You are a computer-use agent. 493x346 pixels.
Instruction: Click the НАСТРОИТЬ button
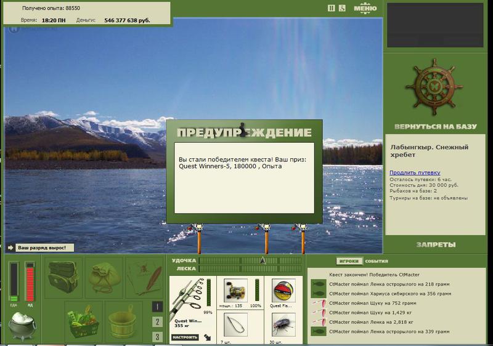coord(185,337)
